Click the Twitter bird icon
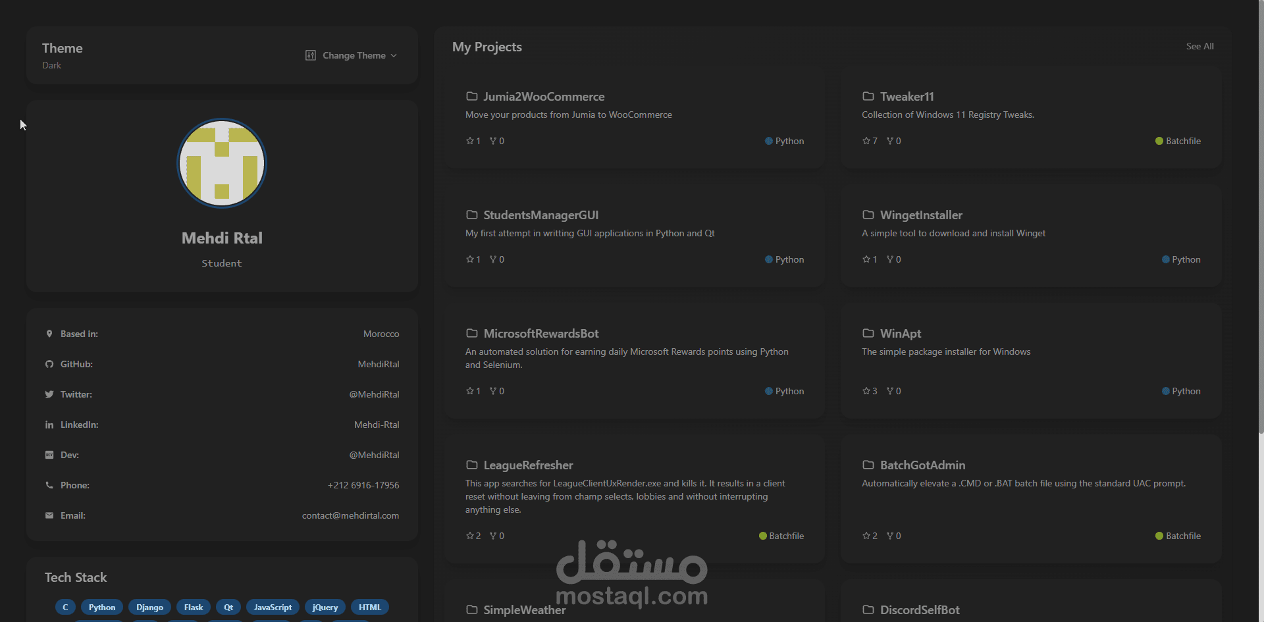 tap(49, 394)
